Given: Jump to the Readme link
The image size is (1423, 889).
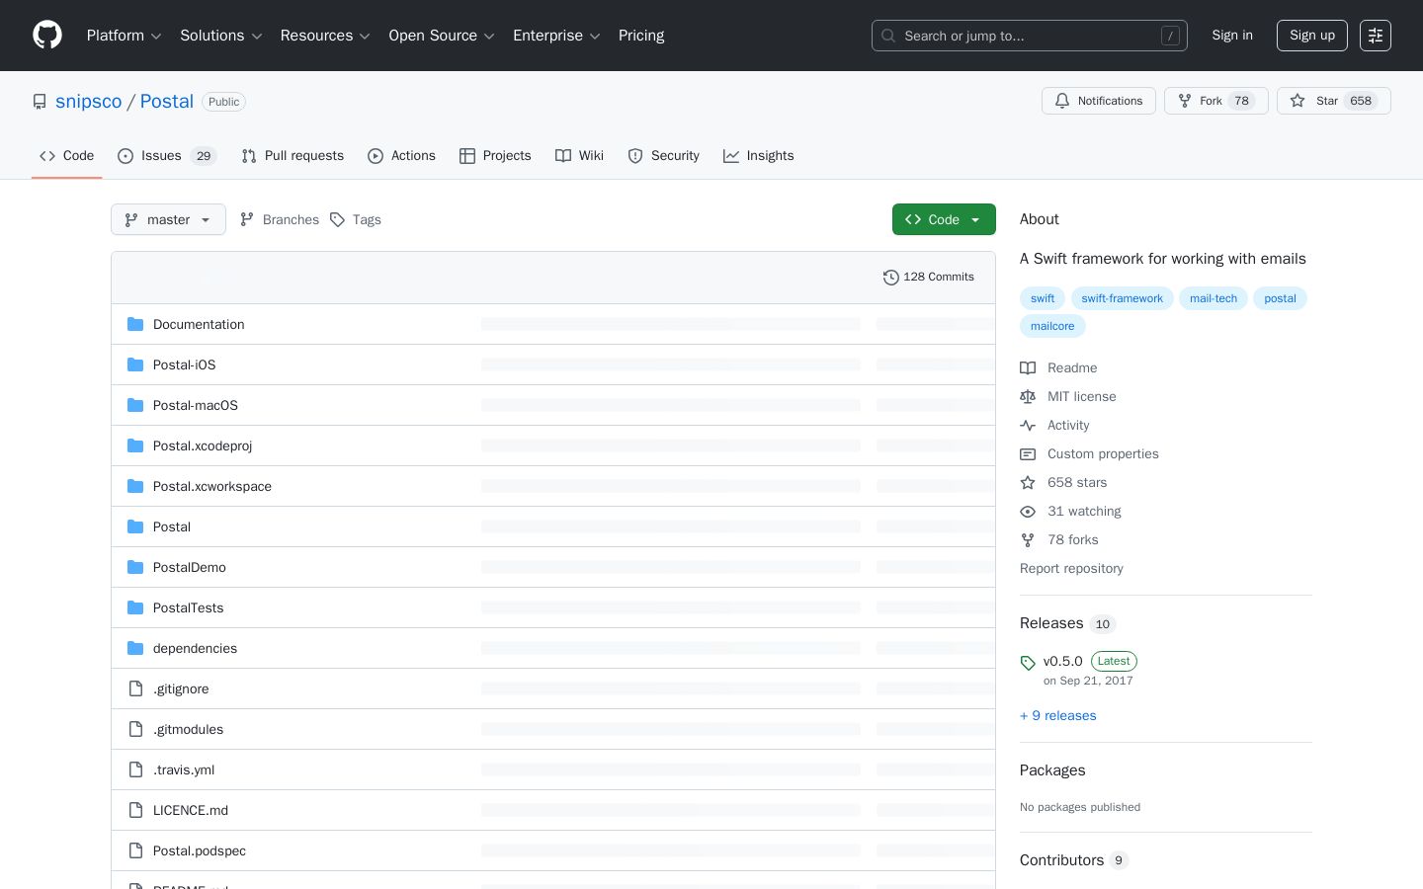Looking at the screenshot, I should (x=1059, y=367).
